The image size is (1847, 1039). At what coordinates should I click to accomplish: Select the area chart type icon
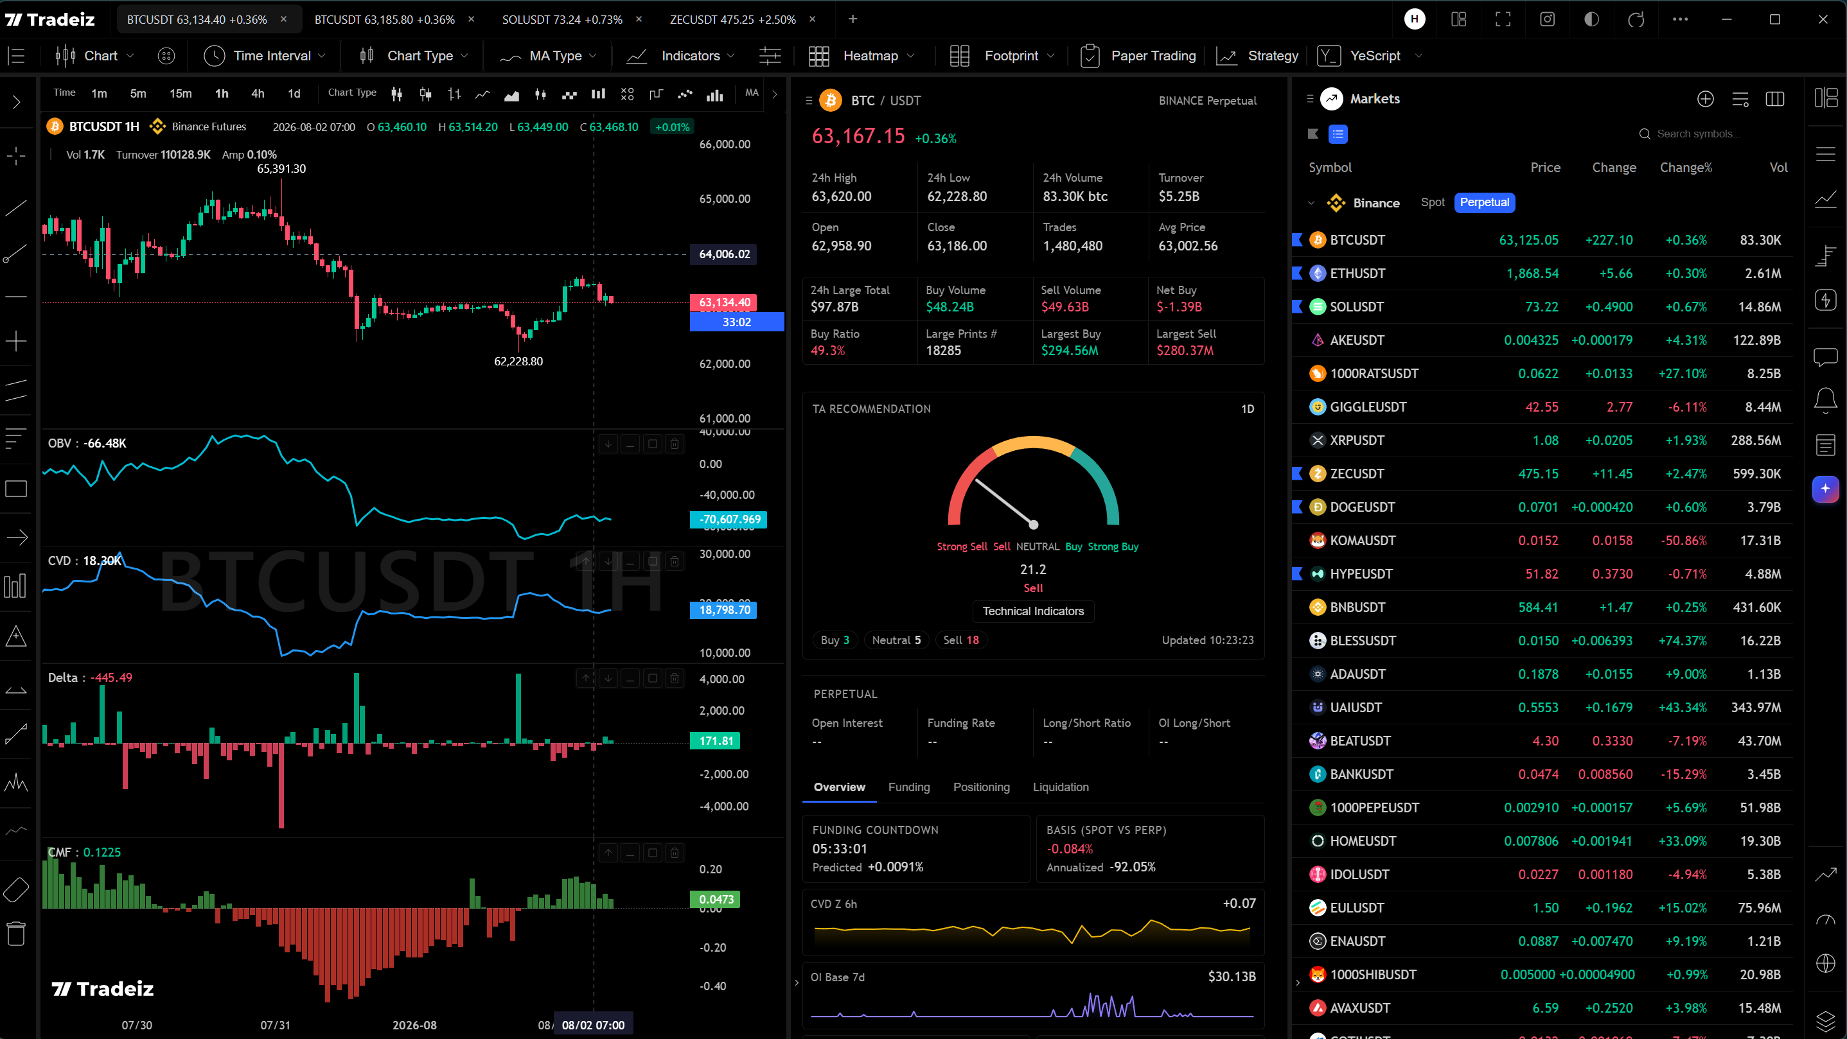511,94
